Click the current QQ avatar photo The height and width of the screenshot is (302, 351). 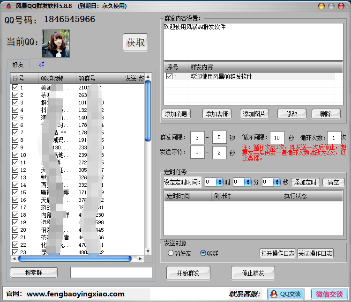[56, 44]
